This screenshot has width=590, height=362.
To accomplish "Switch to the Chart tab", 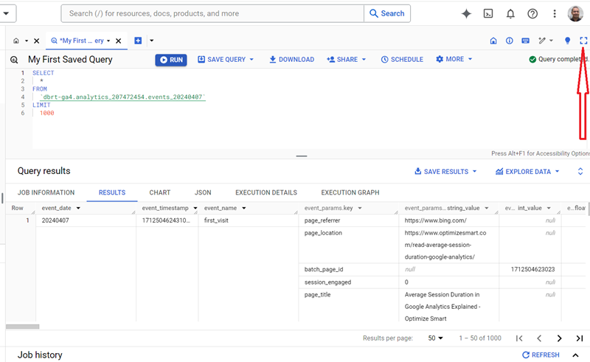I will coord(160,192).
